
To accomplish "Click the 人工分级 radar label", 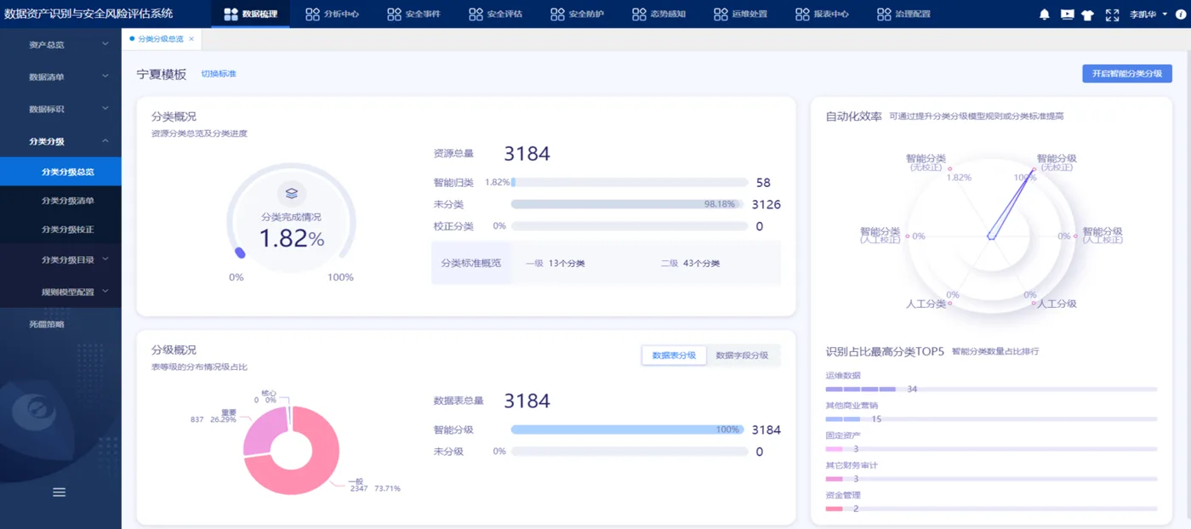I will (x=1057, y=304).
